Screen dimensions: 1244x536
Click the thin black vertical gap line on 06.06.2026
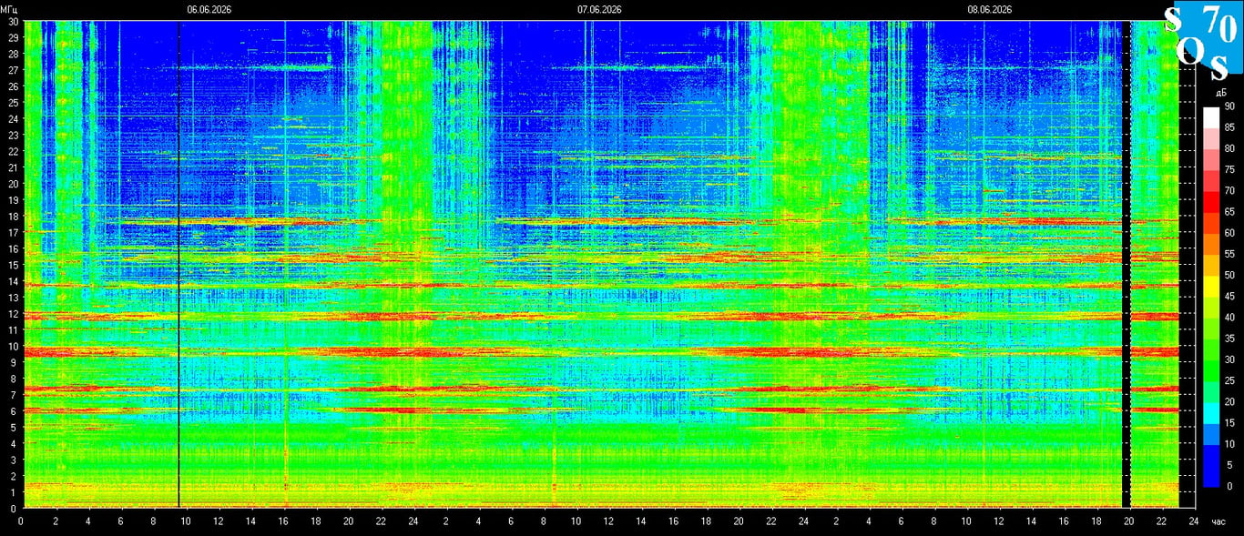178,264
